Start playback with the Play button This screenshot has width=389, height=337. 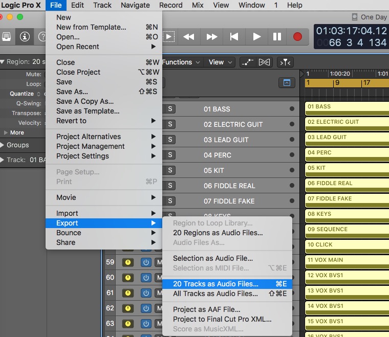point(256,37)
